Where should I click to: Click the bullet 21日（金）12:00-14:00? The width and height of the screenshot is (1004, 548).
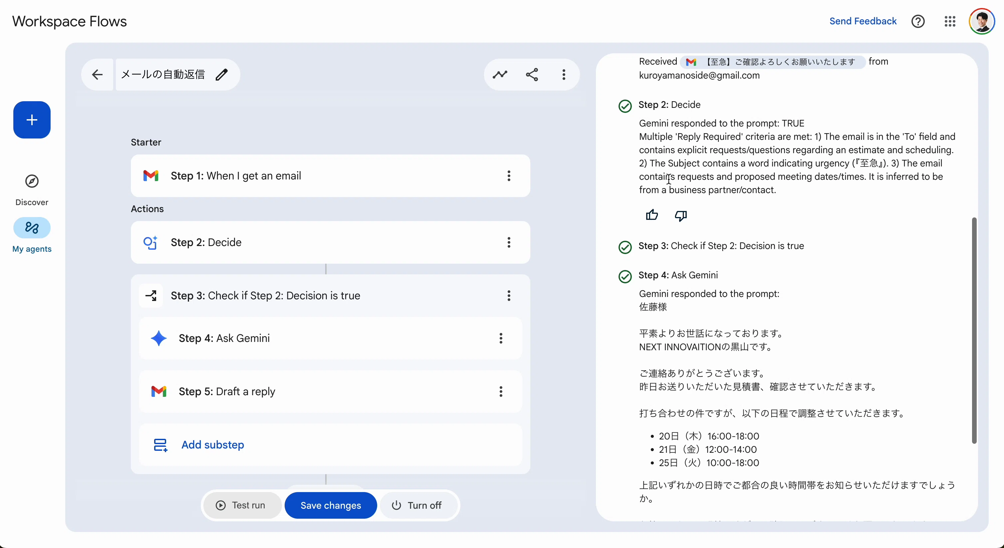click(707, 449)
